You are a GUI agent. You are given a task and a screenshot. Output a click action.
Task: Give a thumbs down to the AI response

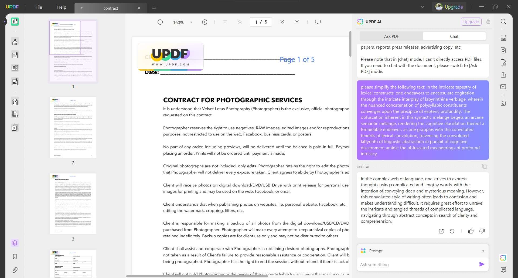click(x=482, y=231)
